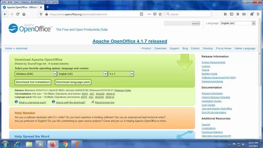Click Download full installation button
Viewport: 263px width, 148px height.
tap(33, 82)
